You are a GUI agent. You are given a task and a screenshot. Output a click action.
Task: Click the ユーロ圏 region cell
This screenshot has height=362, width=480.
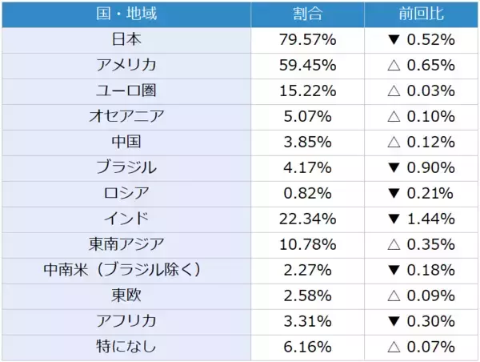coord(126,90)
